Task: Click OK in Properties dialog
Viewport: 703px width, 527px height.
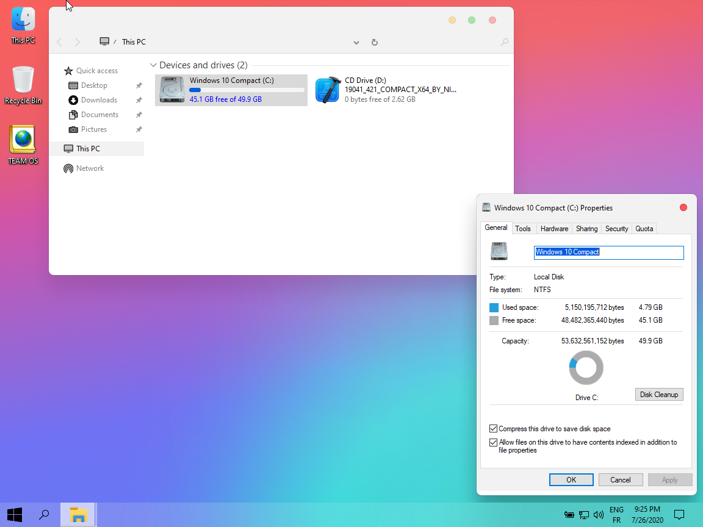Action: [x=571, y=480]
